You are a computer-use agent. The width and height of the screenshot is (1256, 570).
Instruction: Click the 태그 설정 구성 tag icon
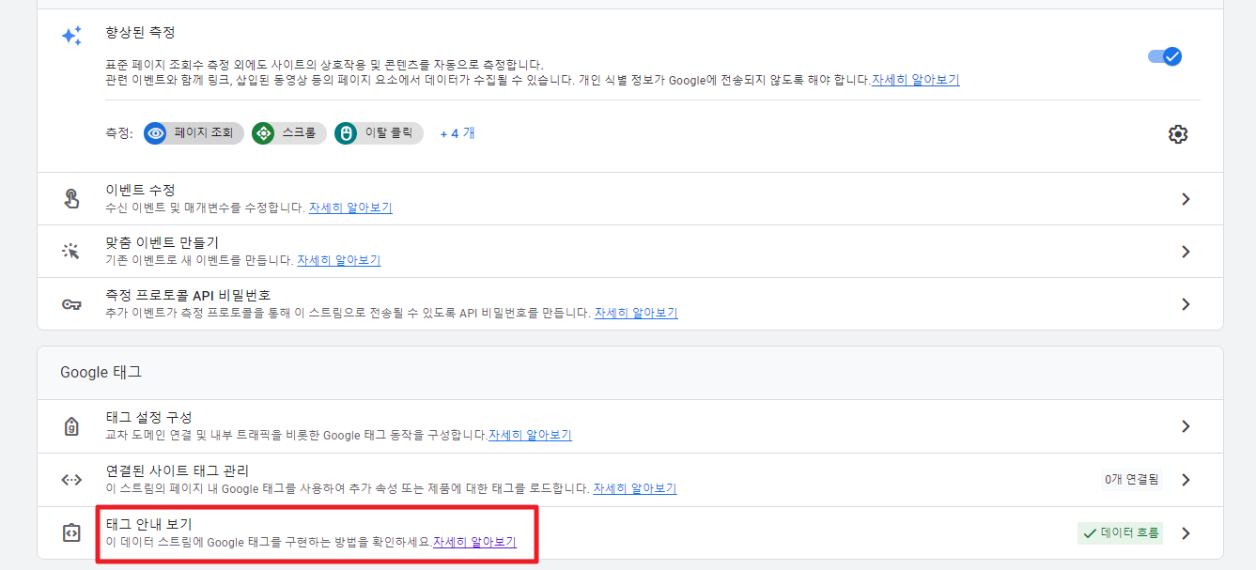pyautogui.click(x=70, y=425)
